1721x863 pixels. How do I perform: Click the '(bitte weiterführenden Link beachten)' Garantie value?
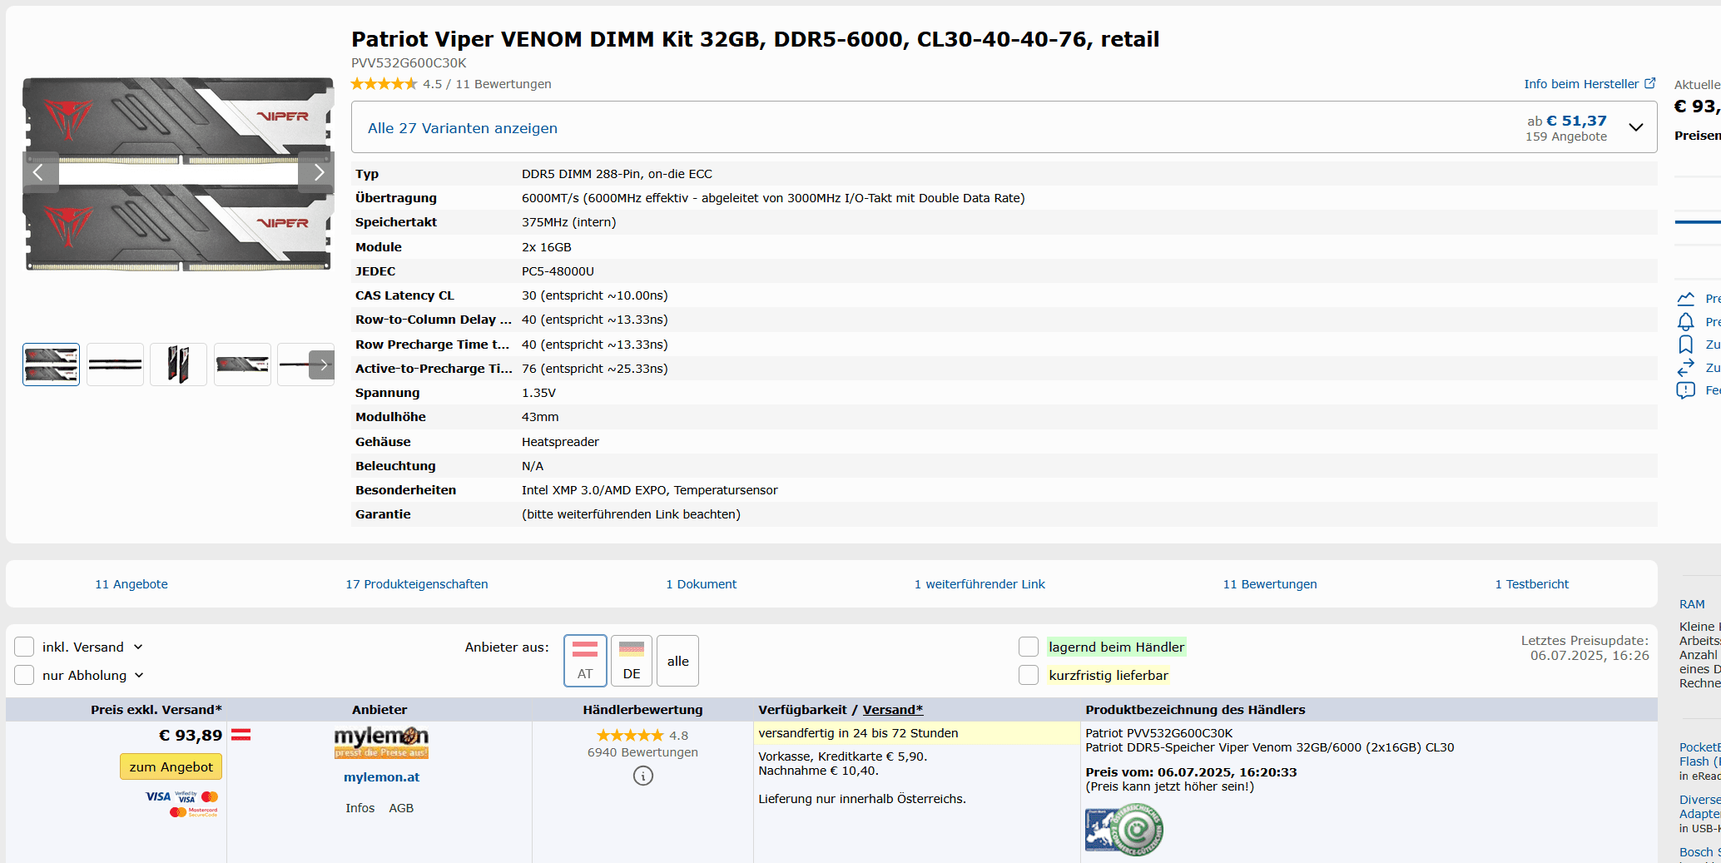(x=631, y=514)
